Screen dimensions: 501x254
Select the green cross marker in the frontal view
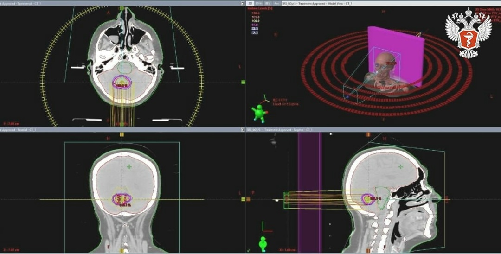pos(129,166)
